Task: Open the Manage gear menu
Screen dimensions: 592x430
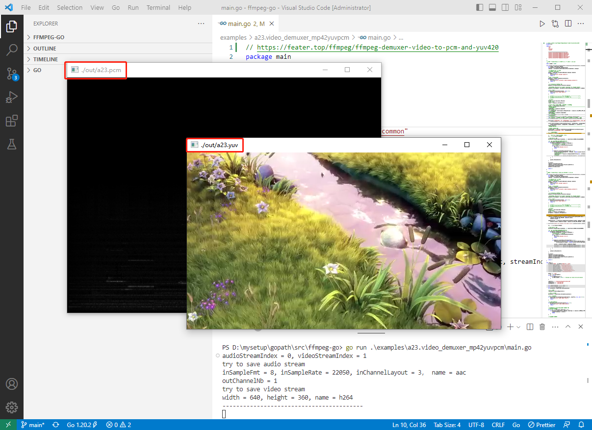Action: coord(12,407)
